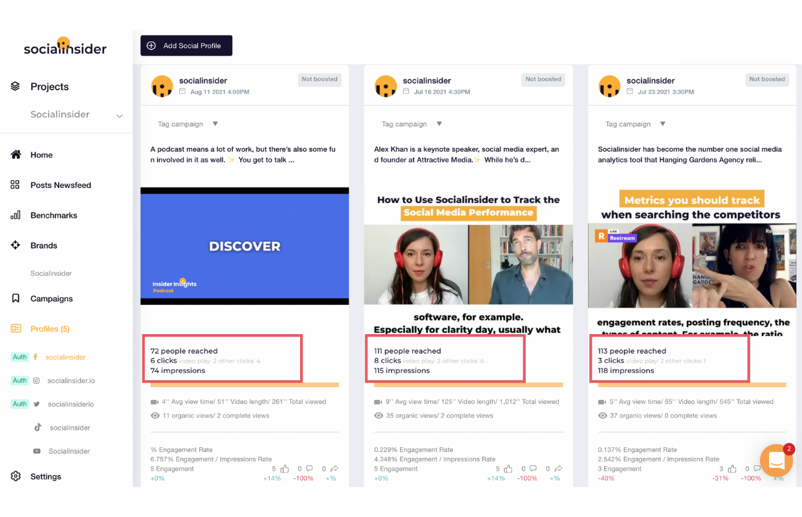
Task: Click Not boosted badge on Jul 23 post
Action: click(767, 79)
